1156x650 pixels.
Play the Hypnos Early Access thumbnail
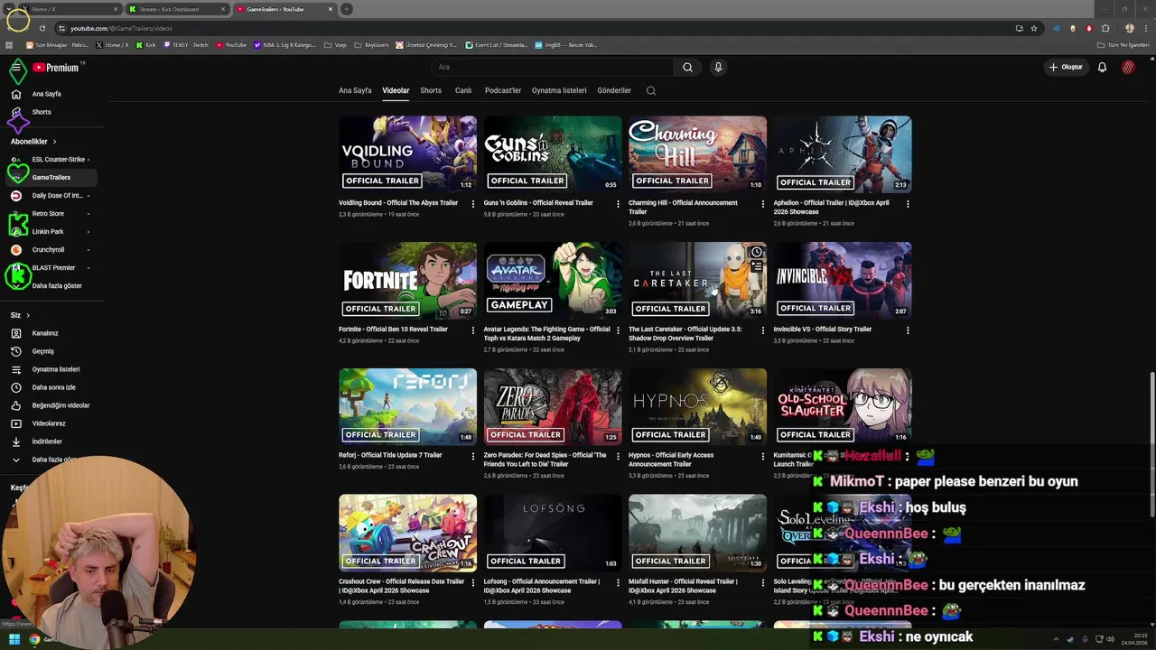pos(697,406)
